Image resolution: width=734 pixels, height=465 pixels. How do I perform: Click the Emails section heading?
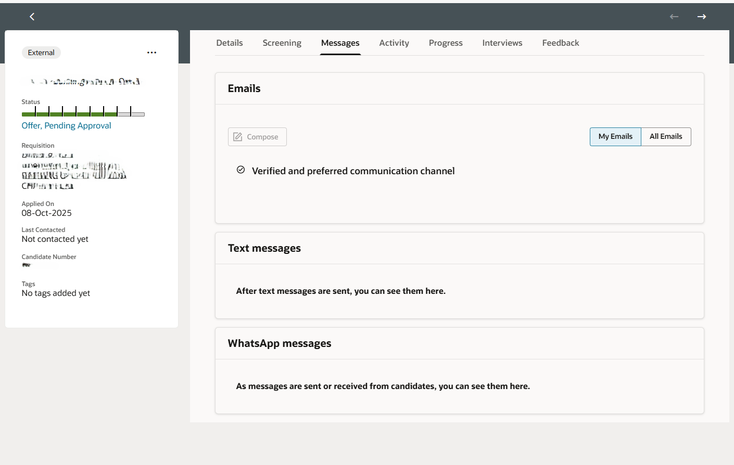pyautogui.click(x=244, y=88)
